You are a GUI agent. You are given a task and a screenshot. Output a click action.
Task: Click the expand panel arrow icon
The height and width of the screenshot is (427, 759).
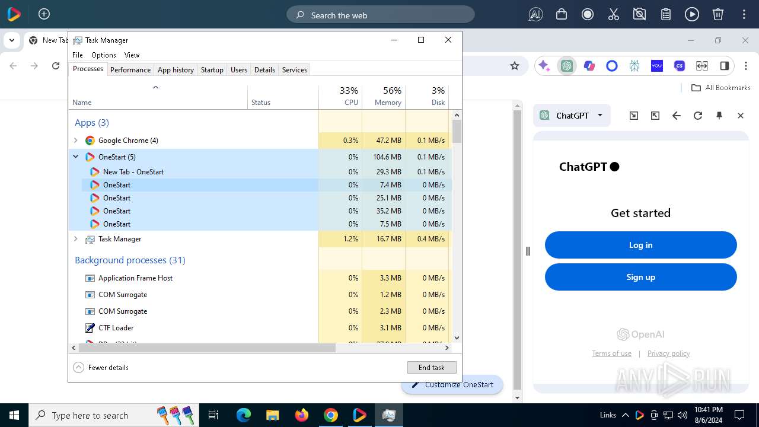point(655,116)
